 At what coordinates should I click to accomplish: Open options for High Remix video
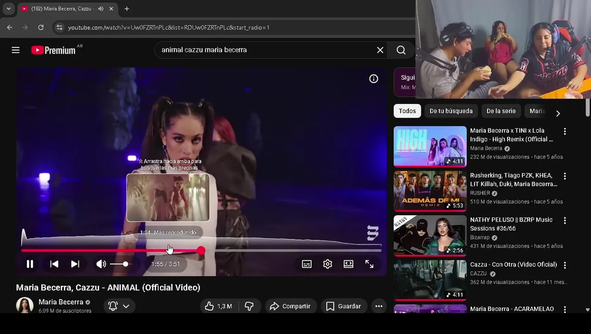coord(565,132)
